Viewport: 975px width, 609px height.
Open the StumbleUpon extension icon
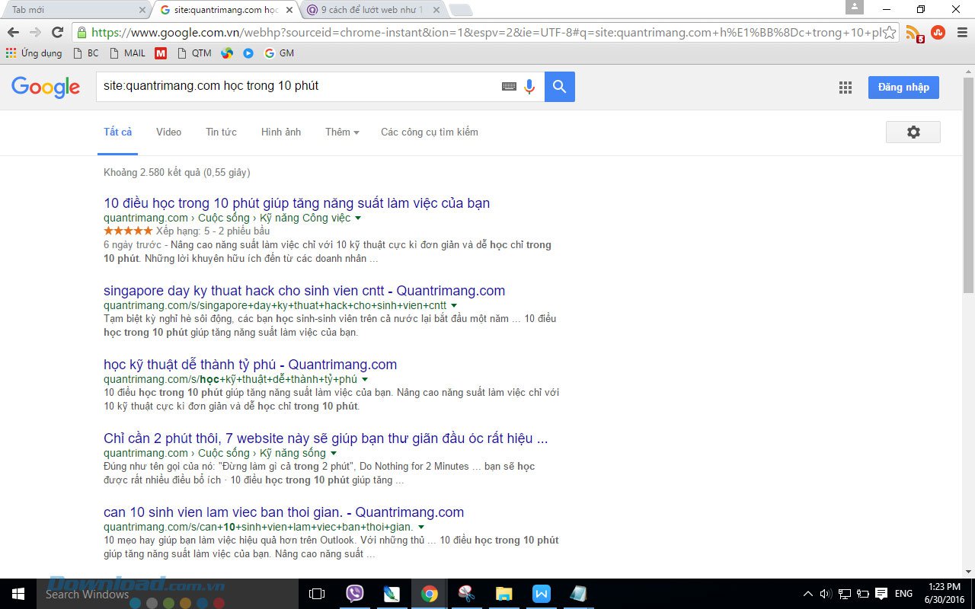pyautogui.click(x=938, y=33)
